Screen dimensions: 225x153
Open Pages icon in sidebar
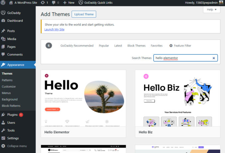pyautogui.click(x=3, y=47)
